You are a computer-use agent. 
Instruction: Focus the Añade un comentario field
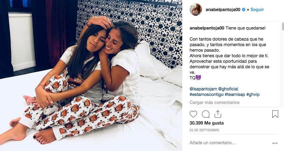click(230, 143)
